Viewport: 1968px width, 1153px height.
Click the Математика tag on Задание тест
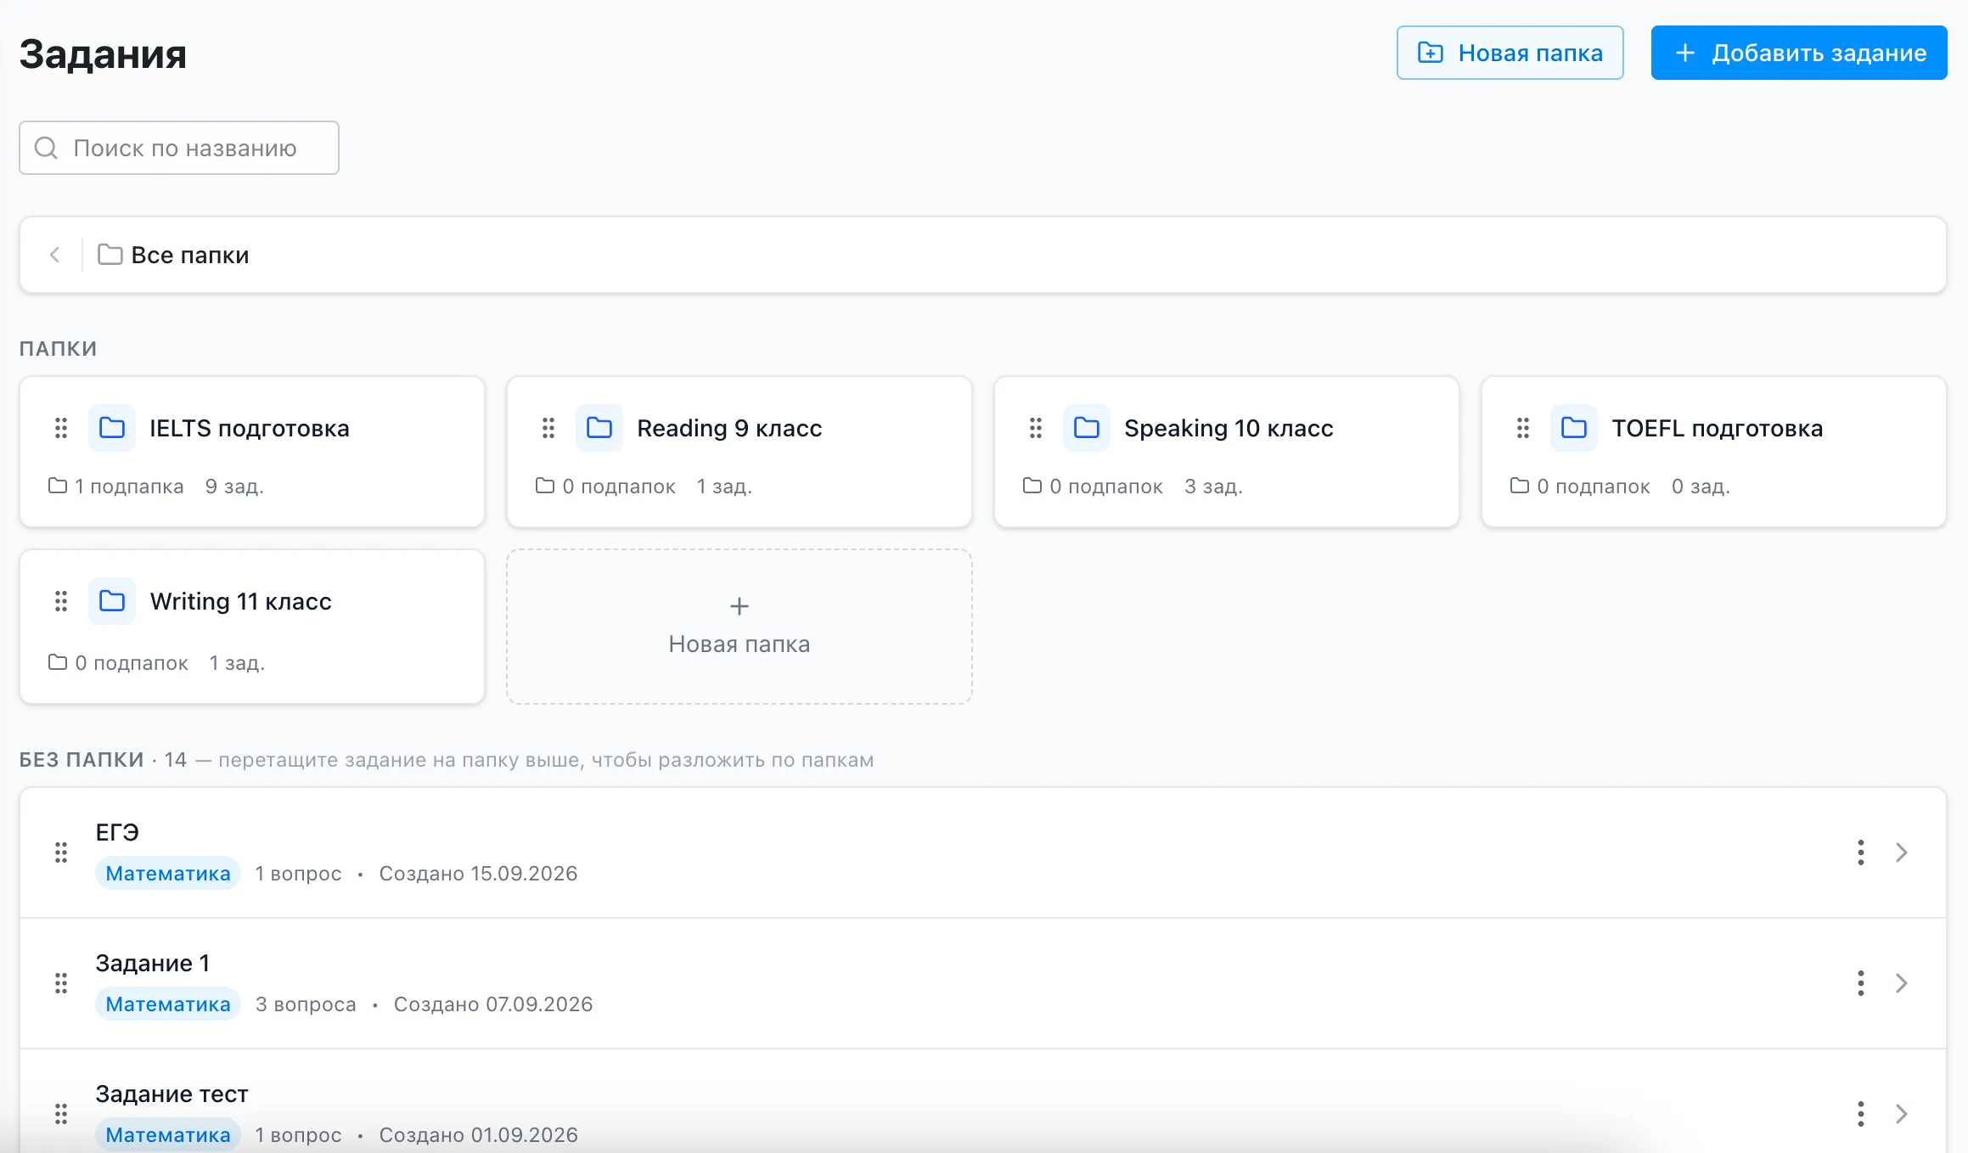[x=168, y=1134]
